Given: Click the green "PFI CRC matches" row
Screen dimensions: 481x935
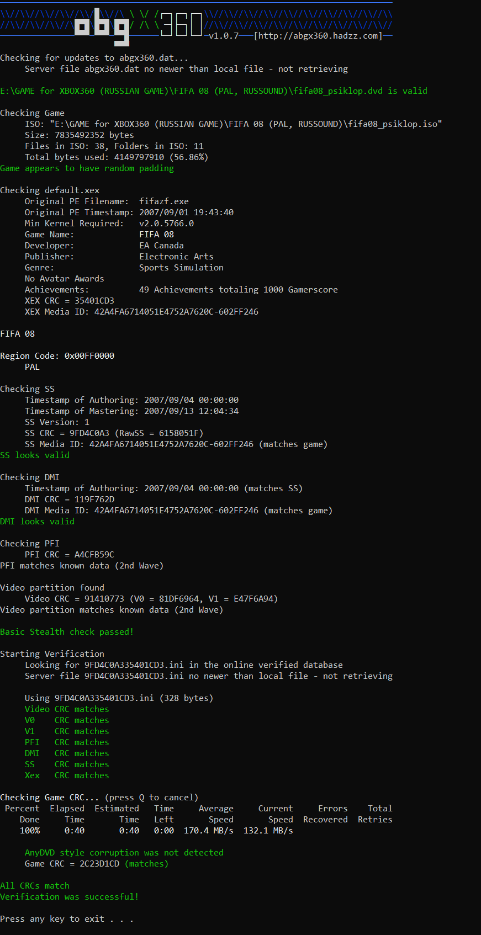Looking at the screenshot, I should pyautogui.click(x=67, y=742).
